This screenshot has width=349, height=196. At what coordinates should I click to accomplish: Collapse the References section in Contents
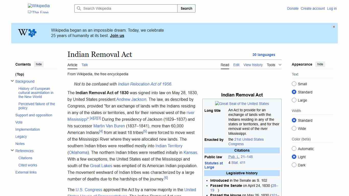12,150
